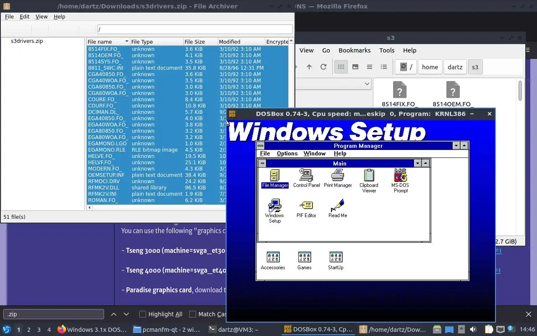Switch to virtual desktop 2
The height and width of the screenshot is (336, 537).
tap(29, 330)
